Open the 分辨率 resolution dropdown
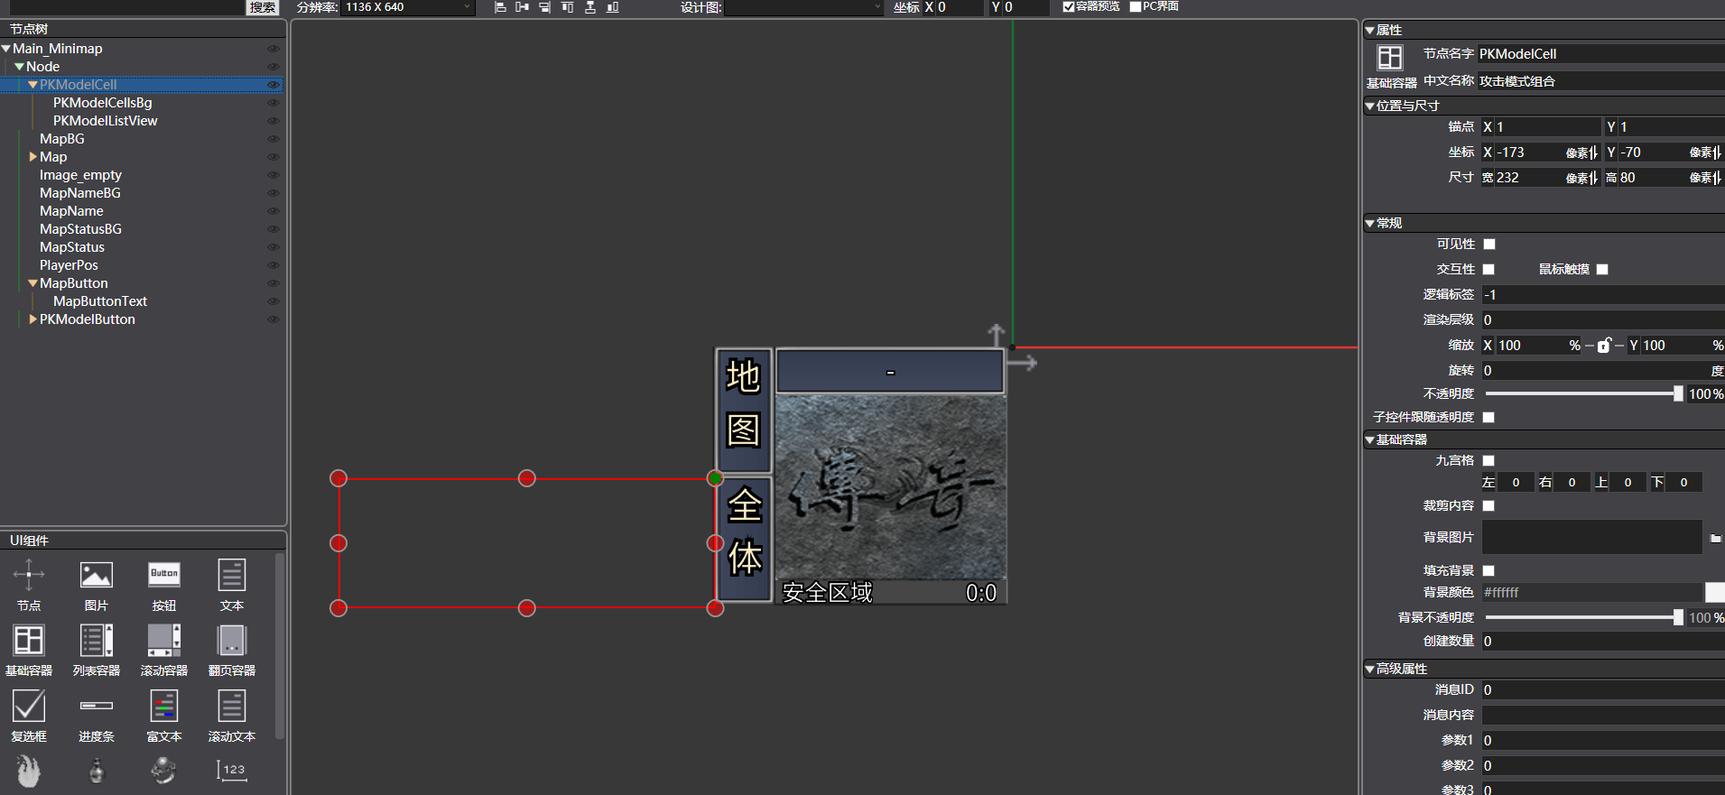 (x=408, y=7)
